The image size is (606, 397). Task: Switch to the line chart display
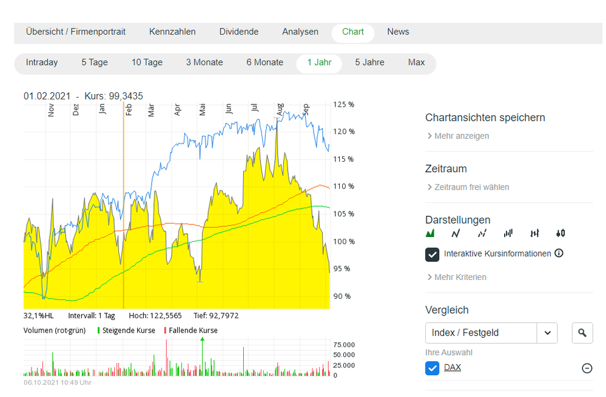(455, 233)
